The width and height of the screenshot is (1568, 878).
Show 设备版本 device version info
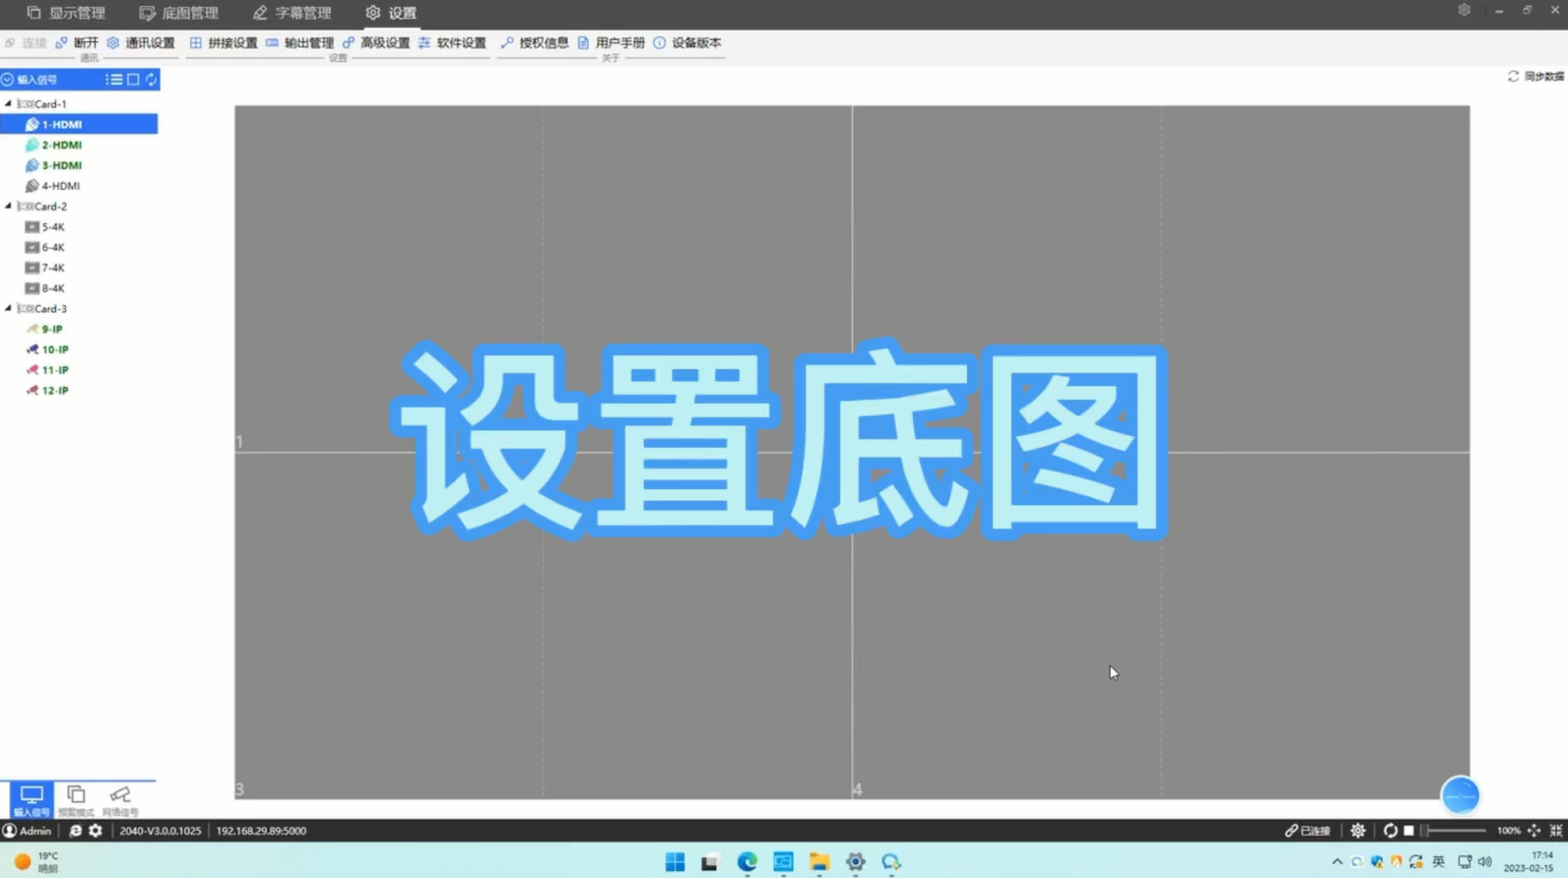687,42
